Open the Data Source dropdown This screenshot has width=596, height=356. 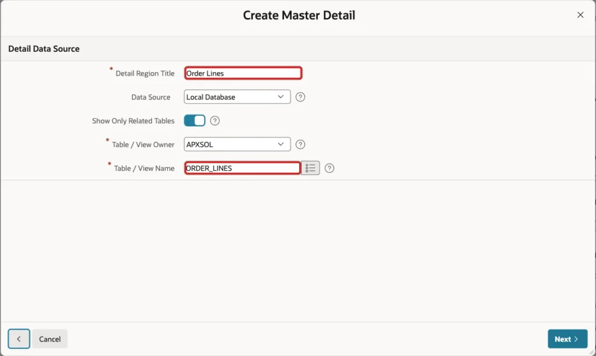point(237,97)
